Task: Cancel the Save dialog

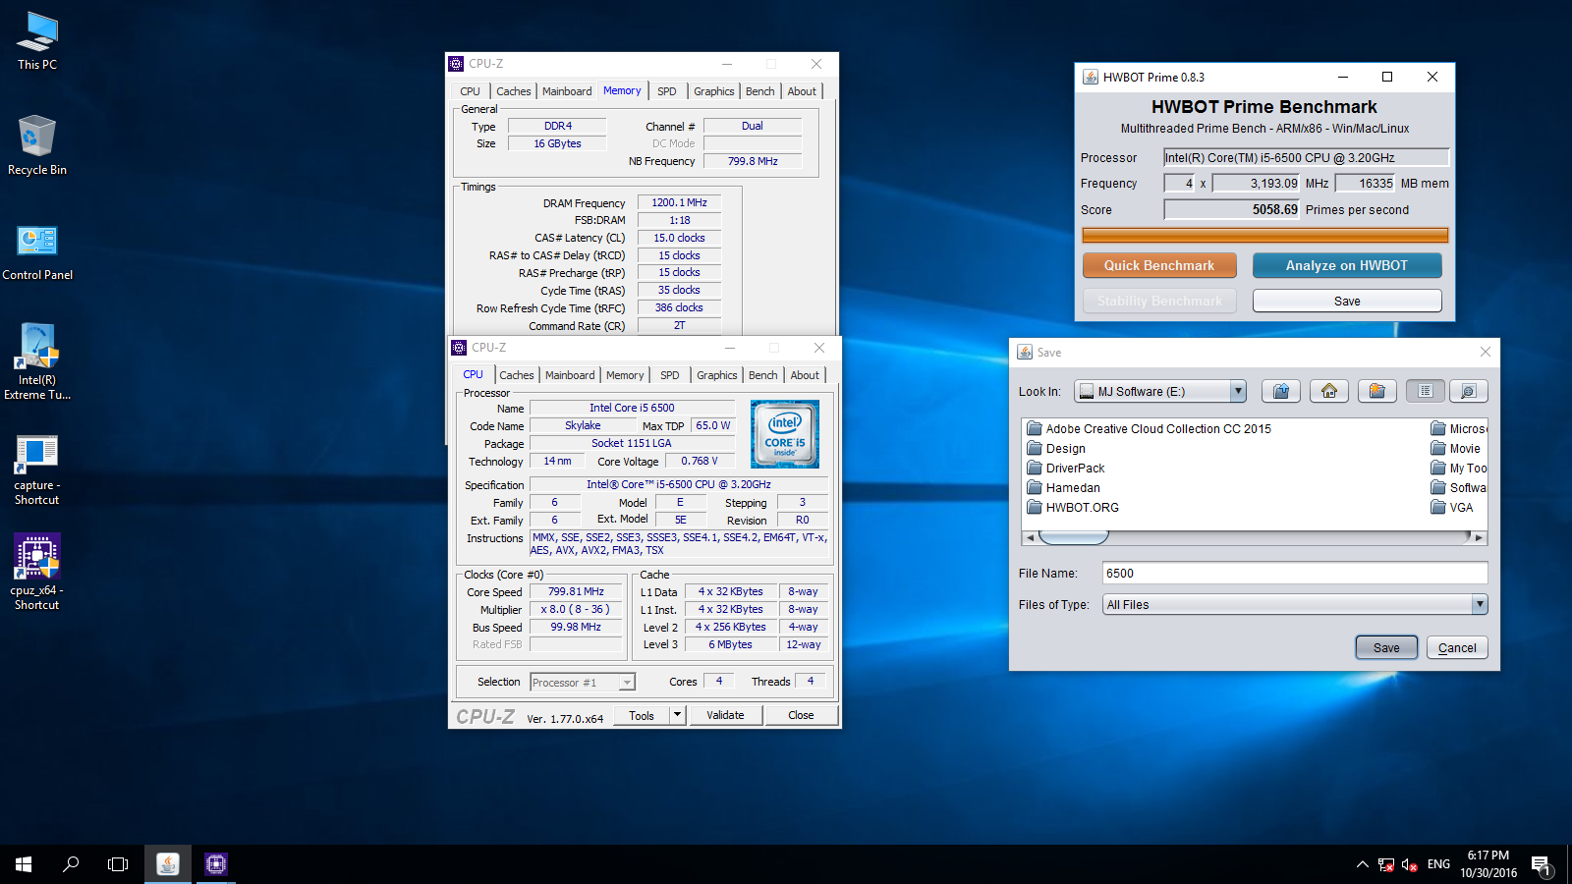Action: [x=1457, y=647]
